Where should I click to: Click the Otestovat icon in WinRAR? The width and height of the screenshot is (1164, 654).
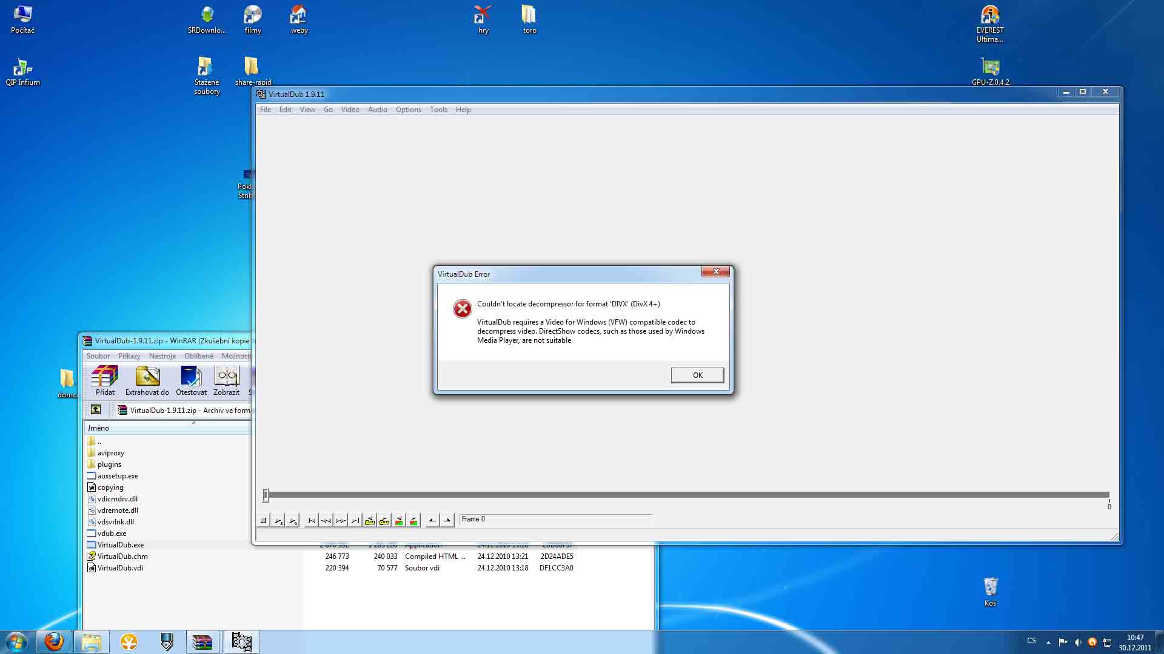tap(191, 381)
